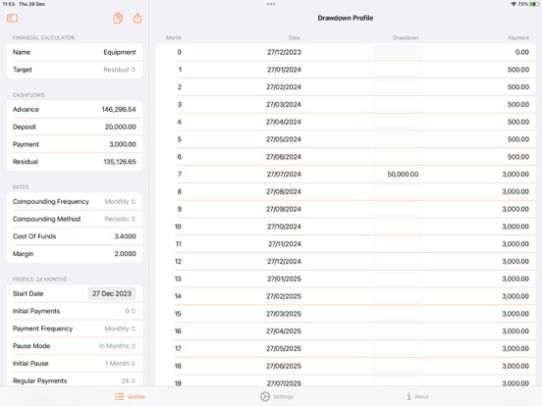
Task: Select month 16 row number
Action: point(178,331)
